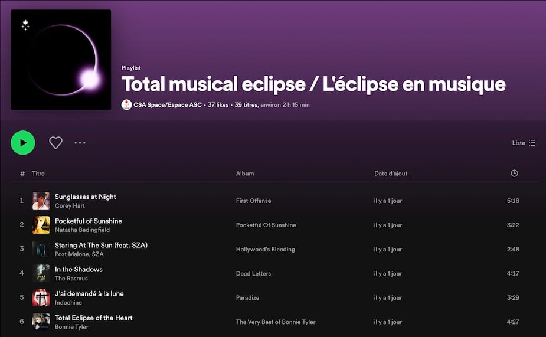Click the Staring At The Sun cover thumbnail
The width and height of the screenshot is (546, 337).
pyautogui.click(x=41, y=249)
